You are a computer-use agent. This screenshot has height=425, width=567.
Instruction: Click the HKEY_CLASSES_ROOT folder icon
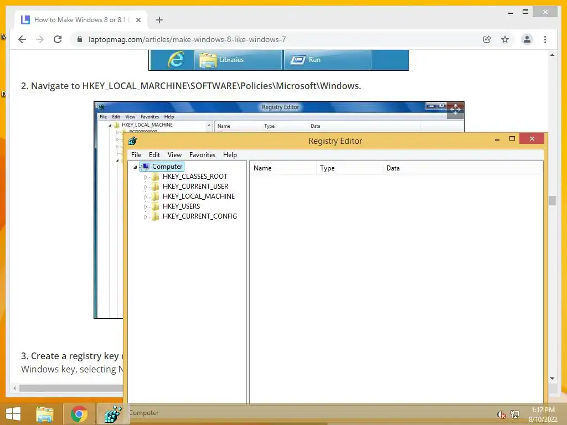156,177
